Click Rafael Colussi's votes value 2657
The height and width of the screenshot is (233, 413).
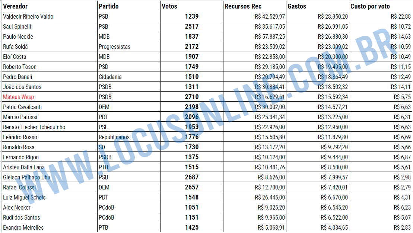pos(192,187)
